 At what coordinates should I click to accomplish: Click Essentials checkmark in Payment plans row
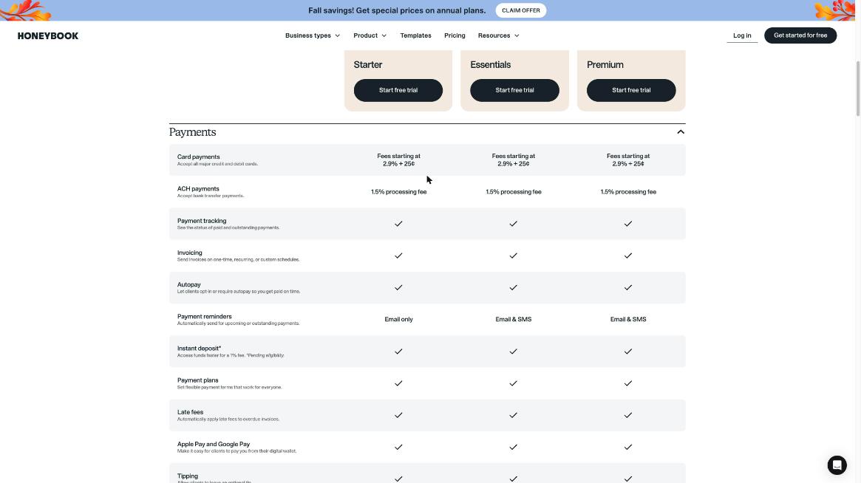(514, 383)
